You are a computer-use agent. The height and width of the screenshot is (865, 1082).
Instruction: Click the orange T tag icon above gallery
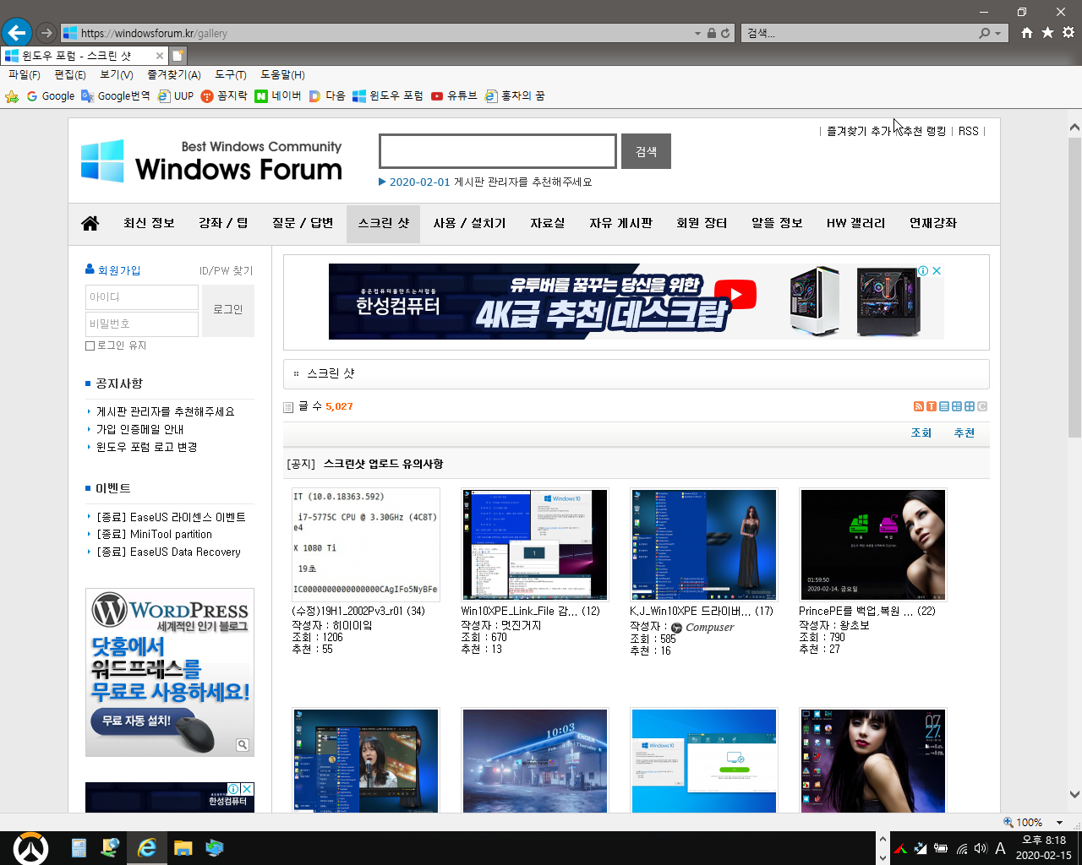coord(932,406)
